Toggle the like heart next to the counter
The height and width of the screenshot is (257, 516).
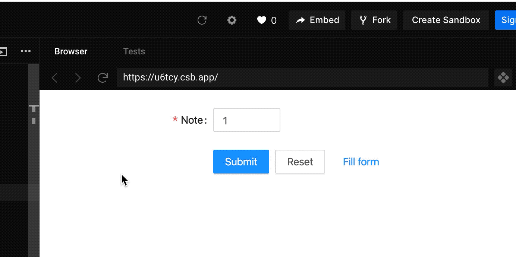pyautogui.click(x=262, y=20)
